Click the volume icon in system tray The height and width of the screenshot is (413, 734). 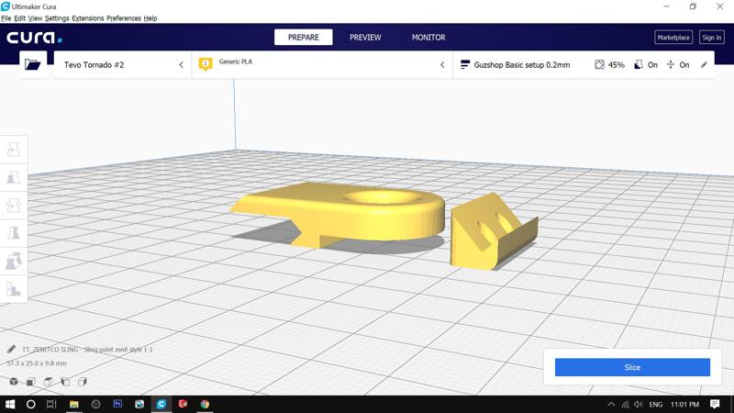[x=639, y=404]
